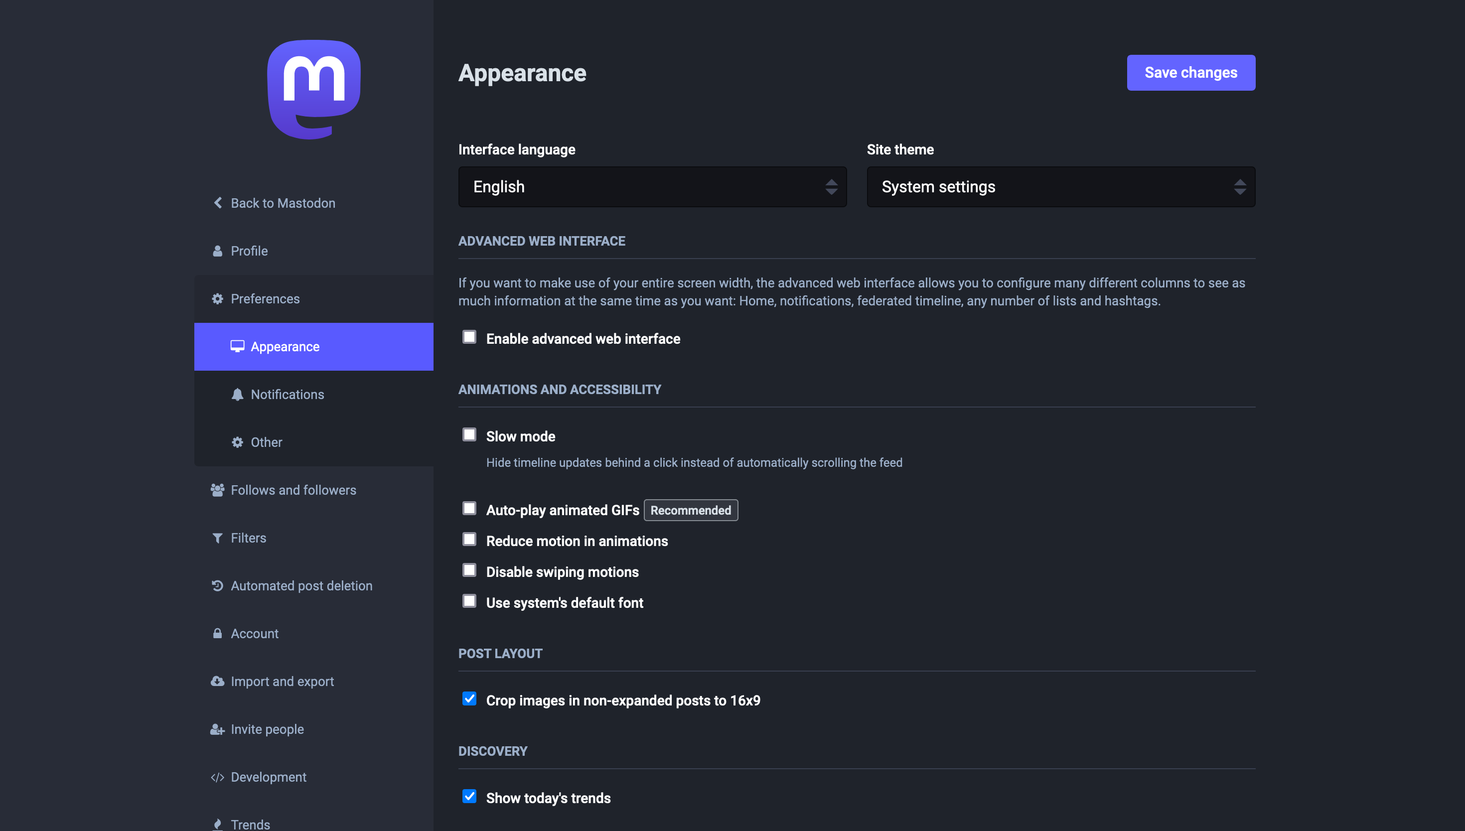Click the Import and export cloud icon
This screenshot has height=831, width=1465.
point(217,682)
